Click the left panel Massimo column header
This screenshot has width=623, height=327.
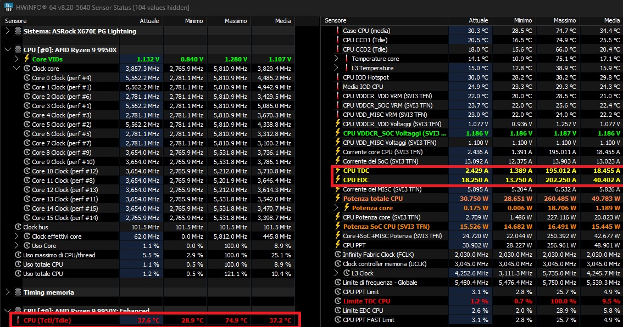pyautogui.click(x=229, y=21)
